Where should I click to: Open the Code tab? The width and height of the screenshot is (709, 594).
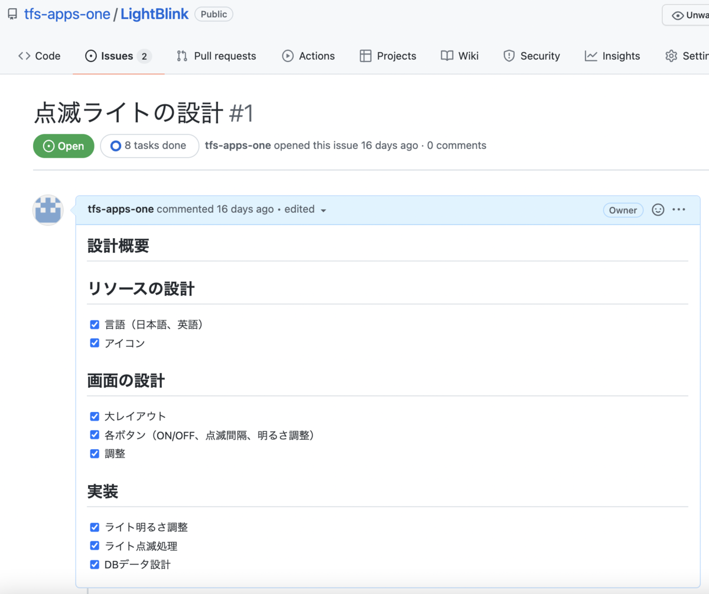point(39,56)
